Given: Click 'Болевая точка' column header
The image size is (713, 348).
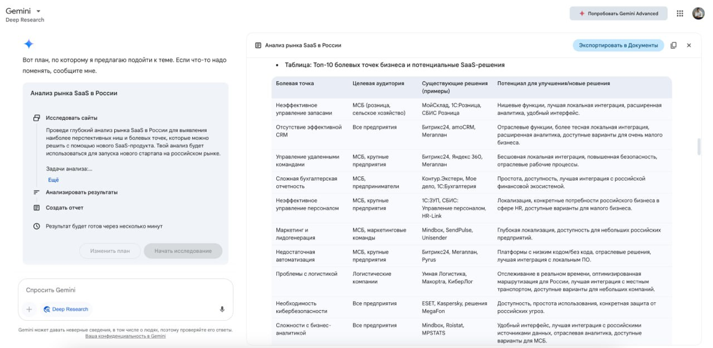Looking at the screenshot, I should pos(295,84).
